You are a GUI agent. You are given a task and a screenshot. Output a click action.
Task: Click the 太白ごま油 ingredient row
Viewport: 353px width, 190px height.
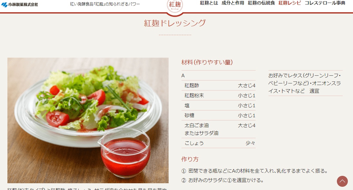tap(219, 129)
